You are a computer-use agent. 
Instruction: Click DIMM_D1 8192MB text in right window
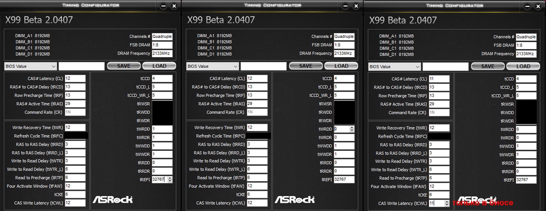pos(397,55)
